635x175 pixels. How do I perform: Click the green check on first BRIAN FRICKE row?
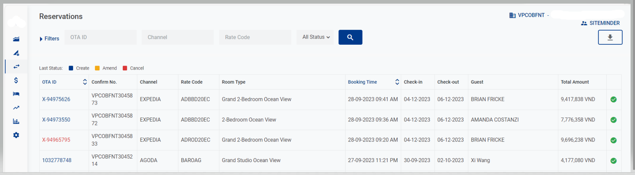pyautogui.click(x=613, y=99)
